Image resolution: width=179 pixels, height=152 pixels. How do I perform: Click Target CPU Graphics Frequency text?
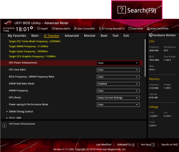(32, 57)
